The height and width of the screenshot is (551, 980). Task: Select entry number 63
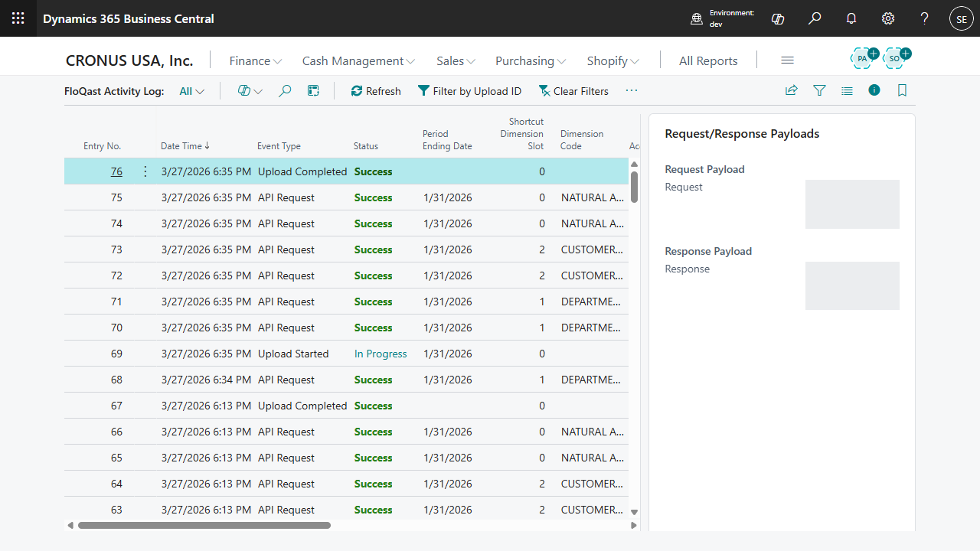tap(116, 510)
